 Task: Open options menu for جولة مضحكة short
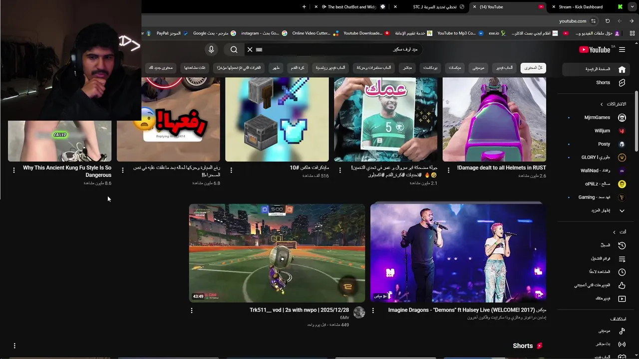point(340,170)
